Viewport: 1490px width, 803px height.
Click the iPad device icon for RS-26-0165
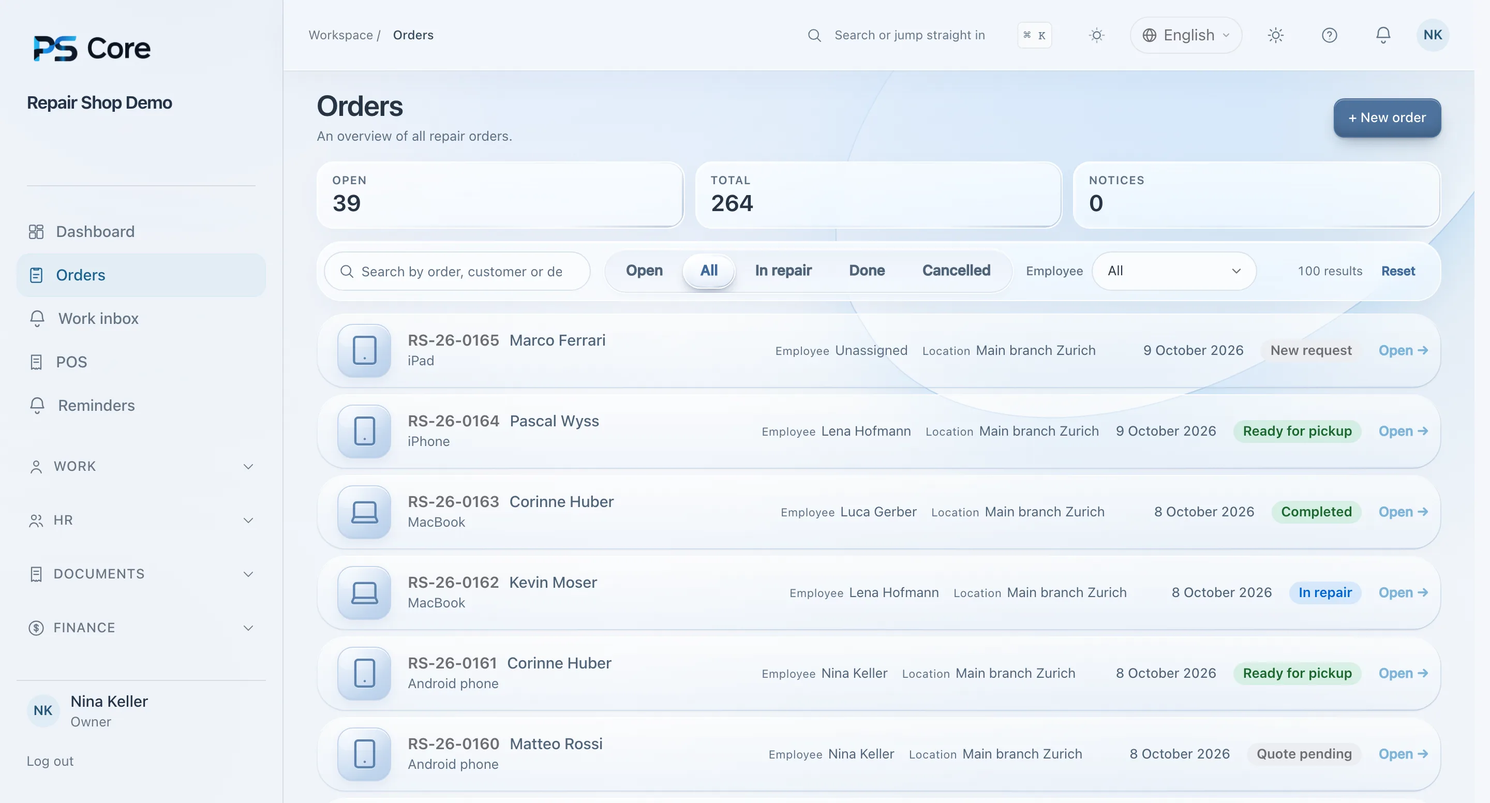364,351
